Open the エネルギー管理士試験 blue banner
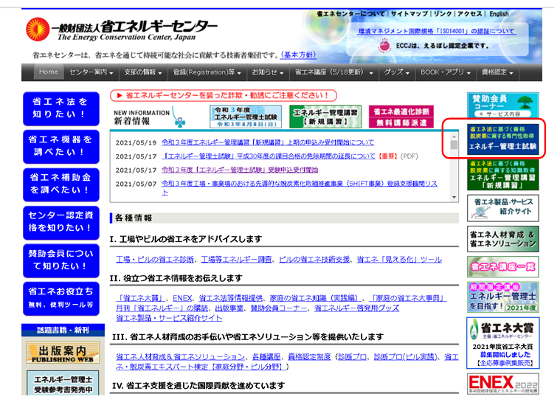The width and height of the screenshot is (560, 408). click(503, 139)
